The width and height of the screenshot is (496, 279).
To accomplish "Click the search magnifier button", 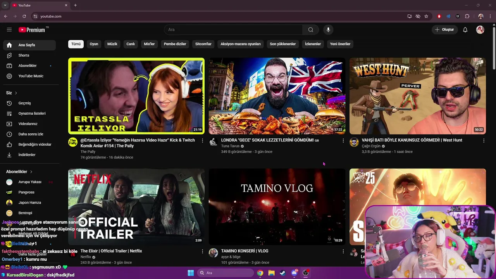I will tap(311, 30).
